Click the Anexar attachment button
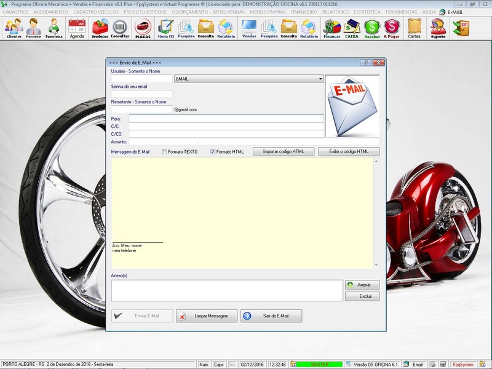Viewport: 492px width, 369px height. (362, 285)
